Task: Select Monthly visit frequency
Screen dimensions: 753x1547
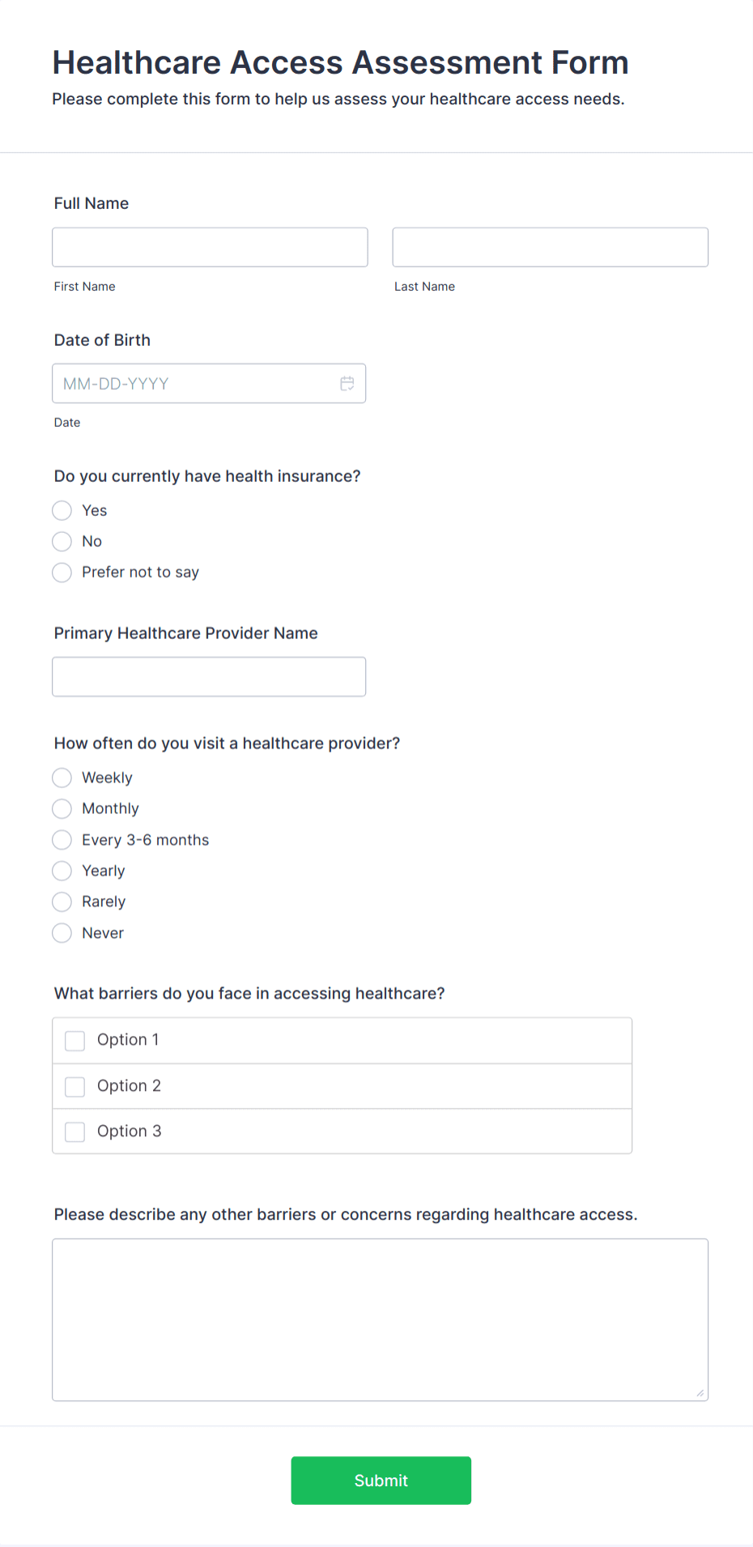Action: pyautogui.click(x=62, y=808)
